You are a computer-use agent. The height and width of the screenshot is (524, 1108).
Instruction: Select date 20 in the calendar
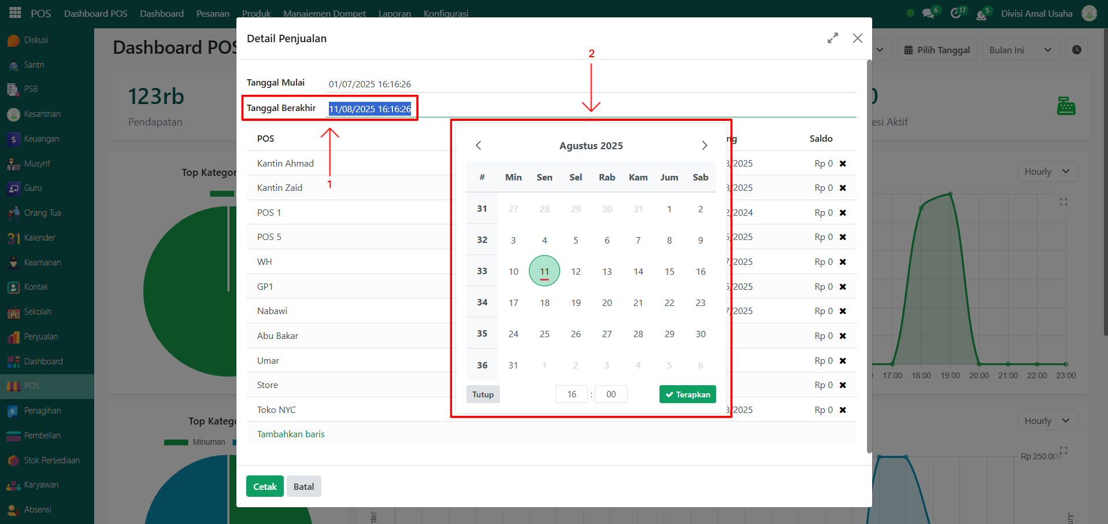607,302
